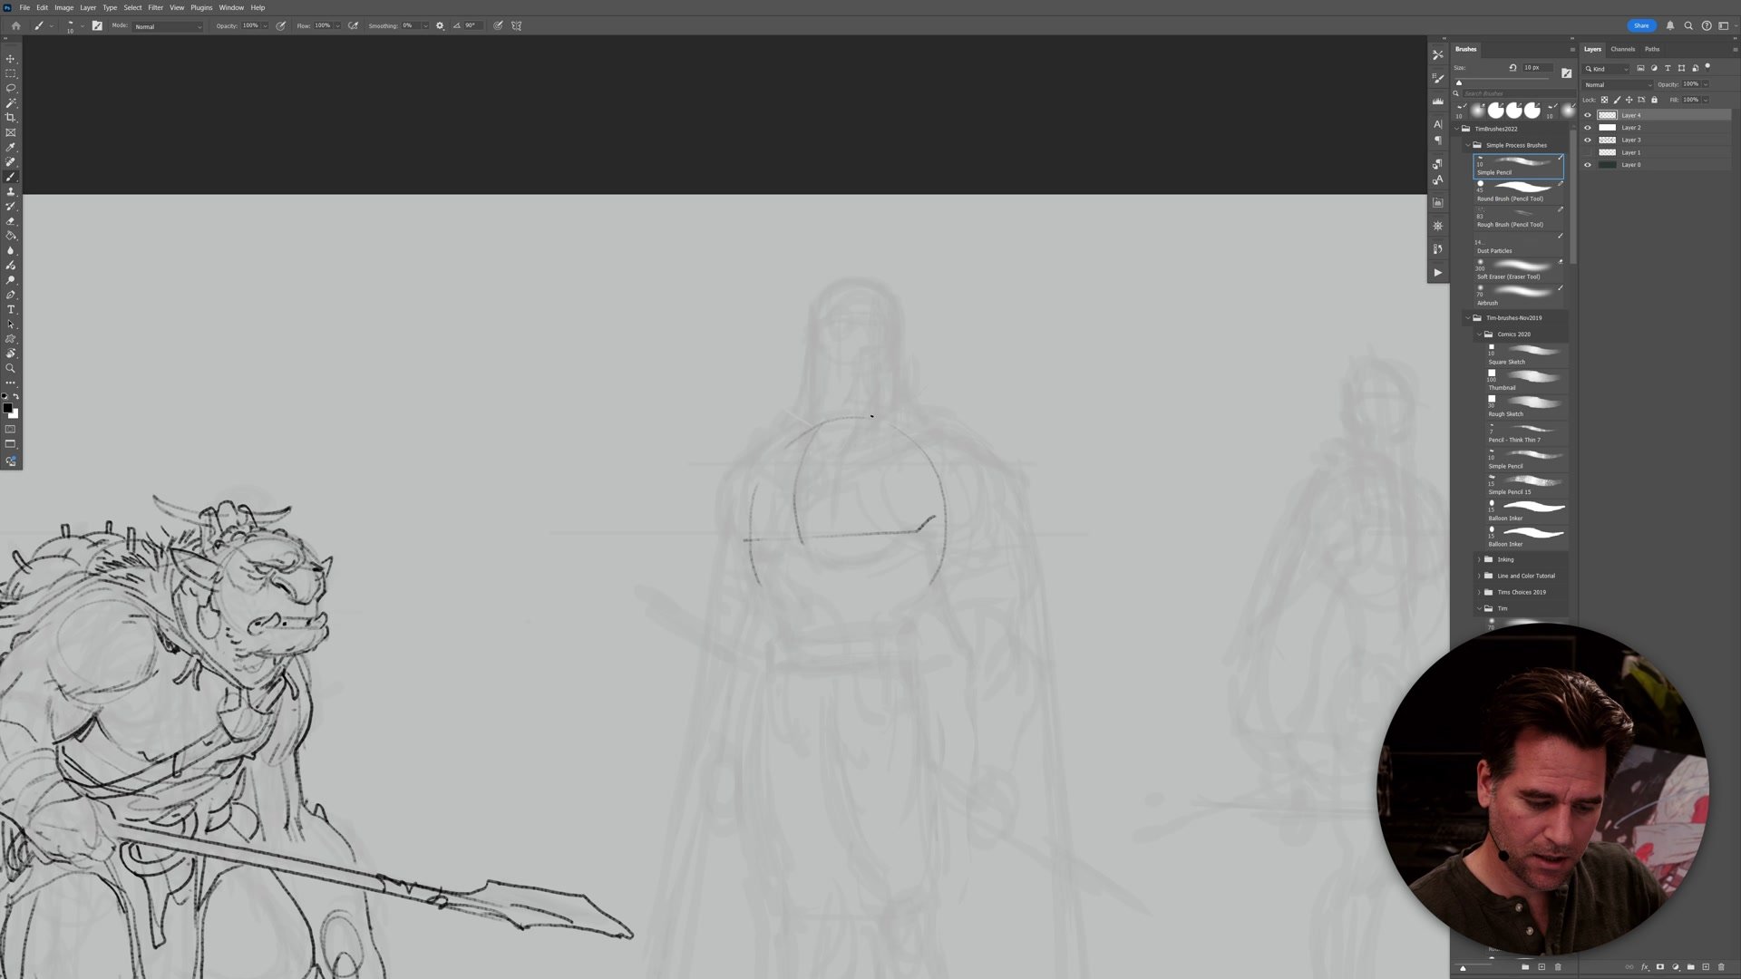Open the layer blend mode dropdown
Image resolution: width=1741 pixels, height=979 pixels.
coord(1618,84)
